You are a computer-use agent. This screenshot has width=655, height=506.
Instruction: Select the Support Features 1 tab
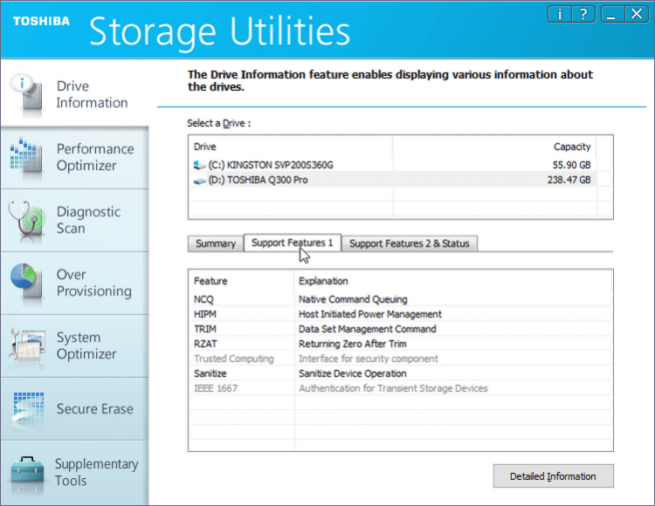pyautogui.click(x=292, y=243)
